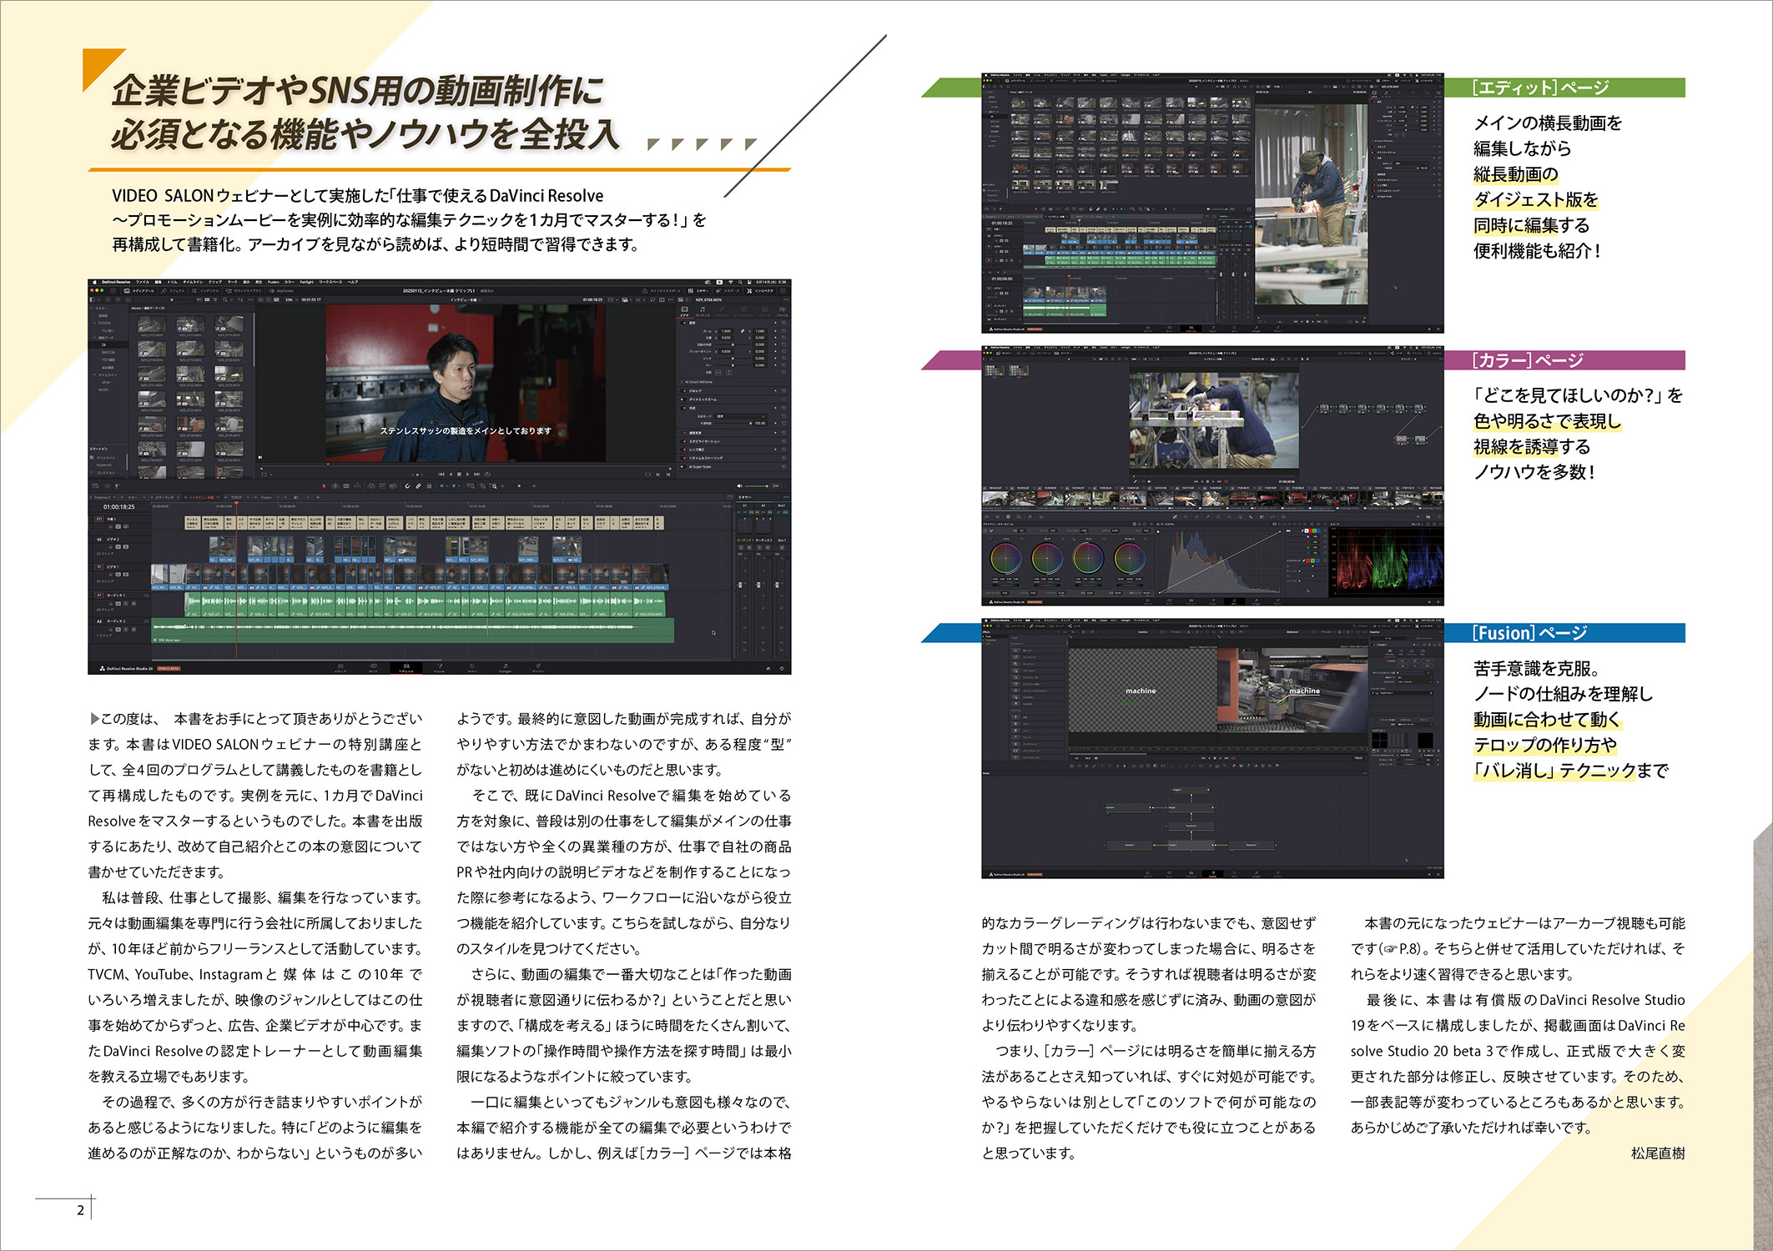Toggle the Crop section enable dot in Inspector
The image size is (1773, 1251).
point(685,390)
